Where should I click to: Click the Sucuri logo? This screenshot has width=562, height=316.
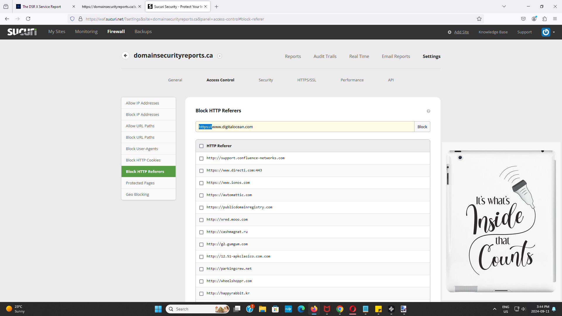click(x=22, y=32)
